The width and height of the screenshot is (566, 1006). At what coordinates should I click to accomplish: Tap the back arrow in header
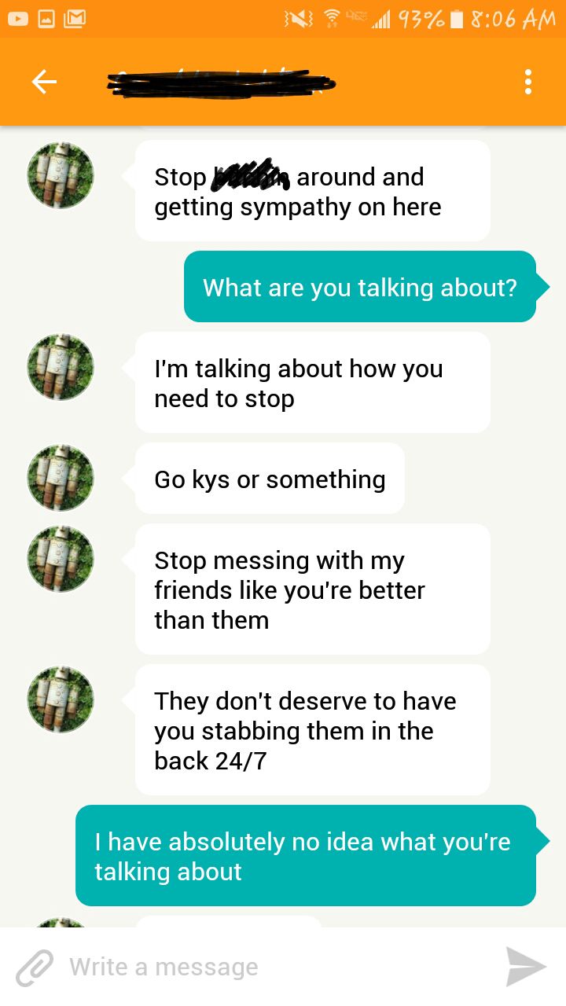pos(44,82)
